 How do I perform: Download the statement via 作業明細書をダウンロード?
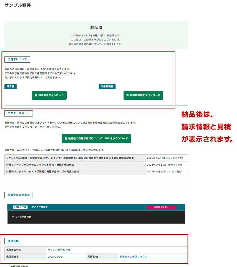(143, 95)
